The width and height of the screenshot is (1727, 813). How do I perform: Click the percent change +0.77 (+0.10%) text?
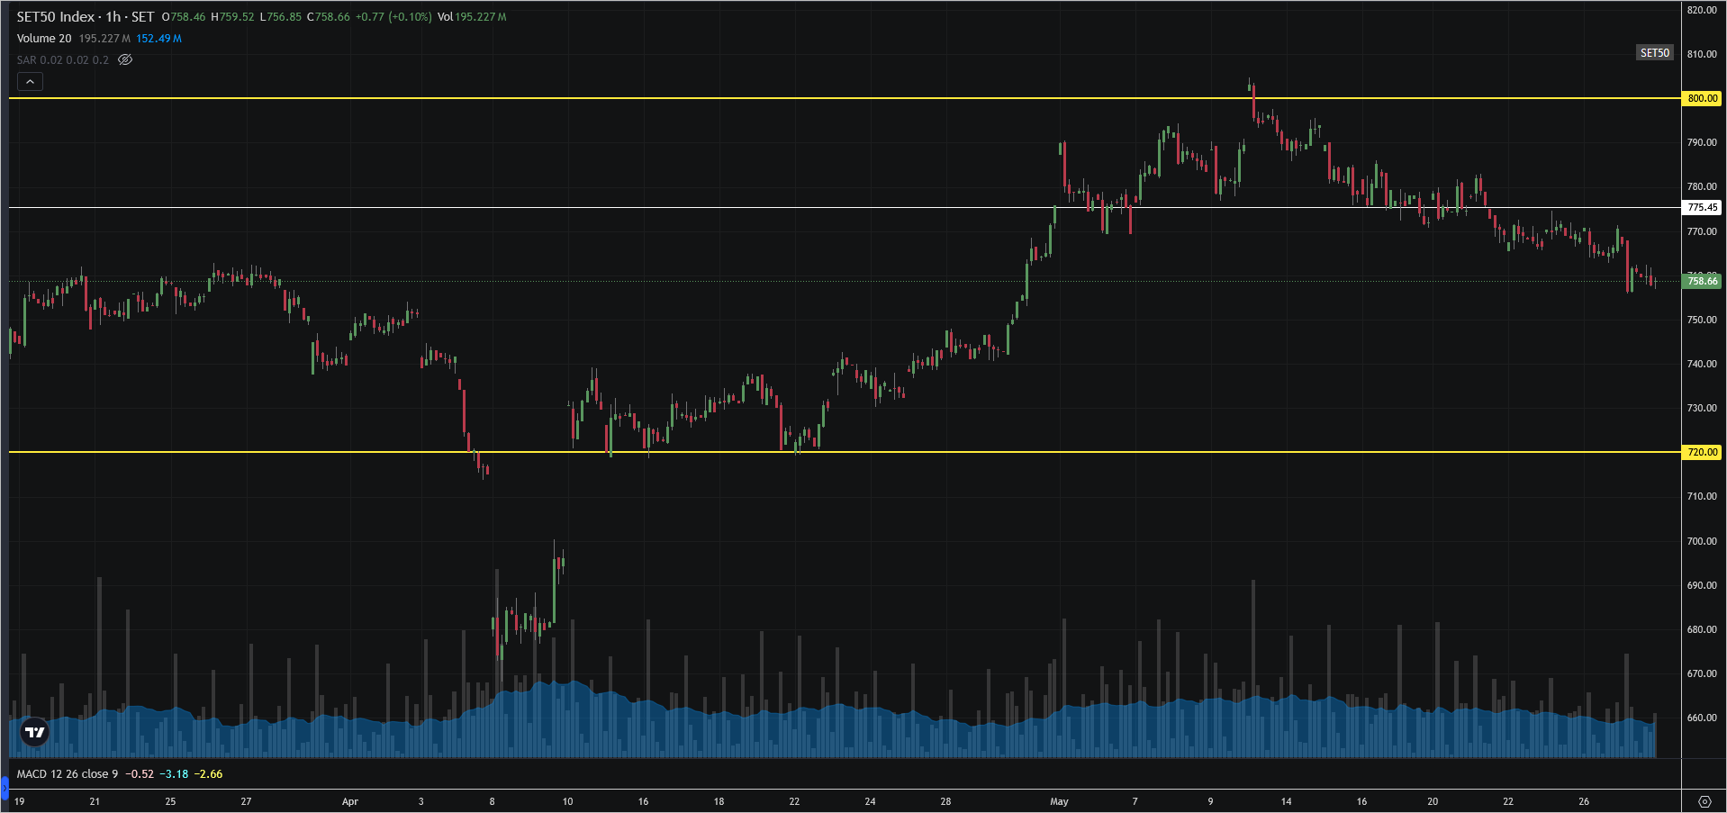(x=393, y=17)
